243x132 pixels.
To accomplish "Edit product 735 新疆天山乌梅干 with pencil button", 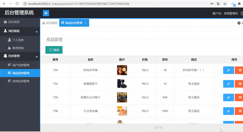I will (x=228, y=97).
